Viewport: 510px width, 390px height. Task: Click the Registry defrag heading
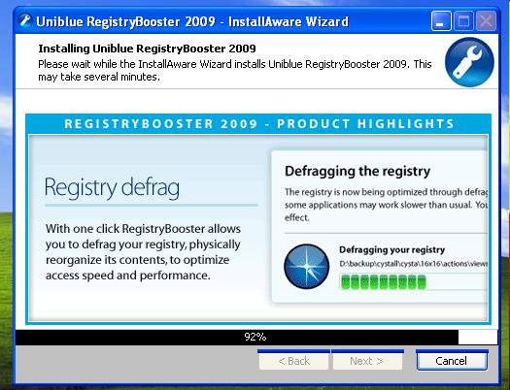click(112, 187)
